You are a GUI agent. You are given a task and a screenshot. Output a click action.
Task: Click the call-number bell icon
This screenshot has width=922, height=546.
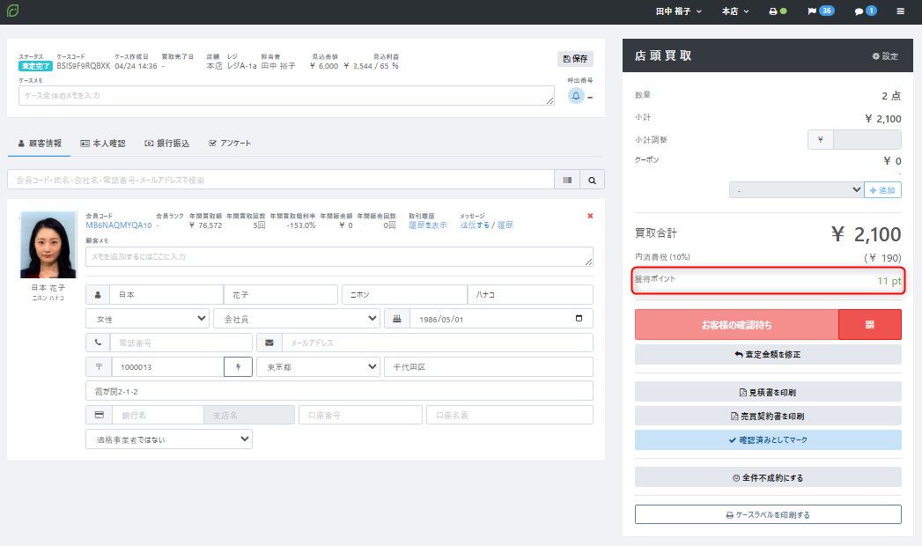click(x=576, y=96)
